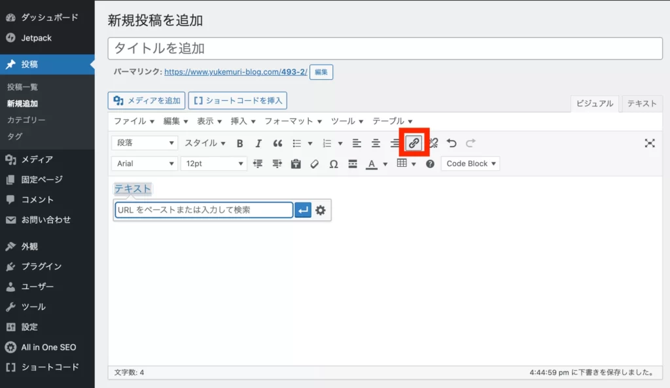Align text to center
This screenshot has width=670, height=388.
(x=376, y=143)
